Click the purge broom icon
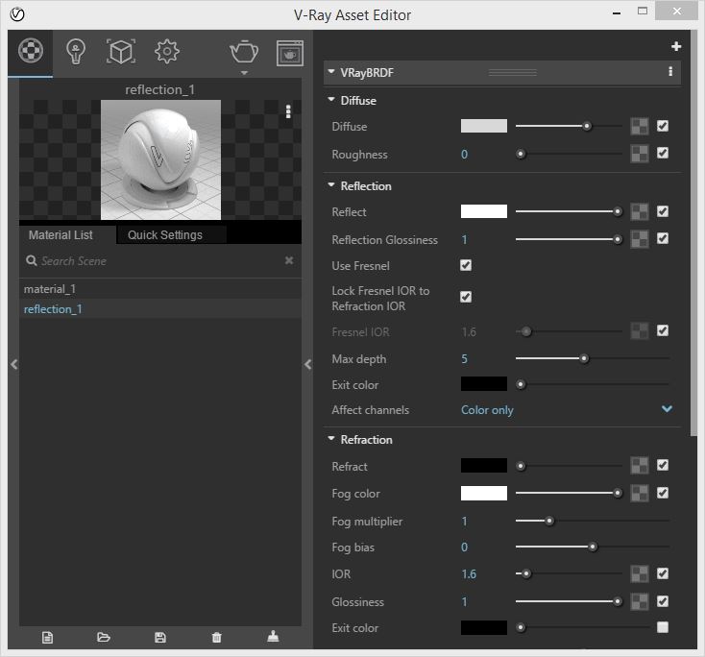This screenshot has height=657, width=705. [x=273, y=637]
